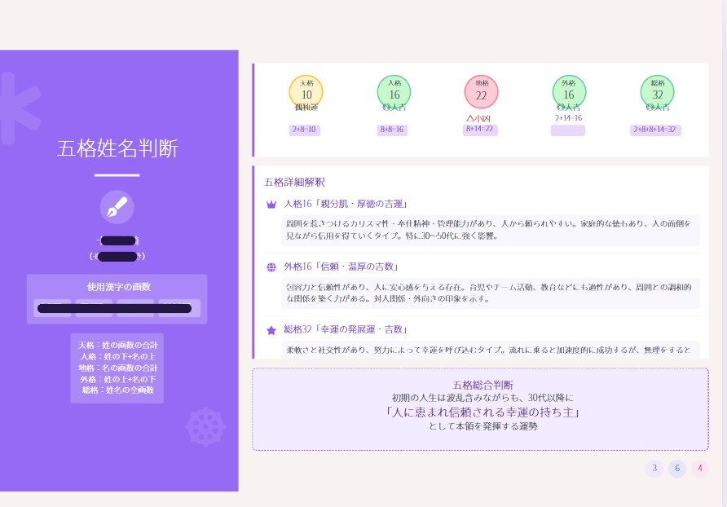This screenshot has height=507, width=727.
Task: Click the 外格16 description paragraph
Action: tap(490, 293)
